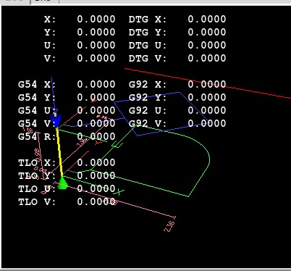Click the DTG X readout value

tap(207, 19)
